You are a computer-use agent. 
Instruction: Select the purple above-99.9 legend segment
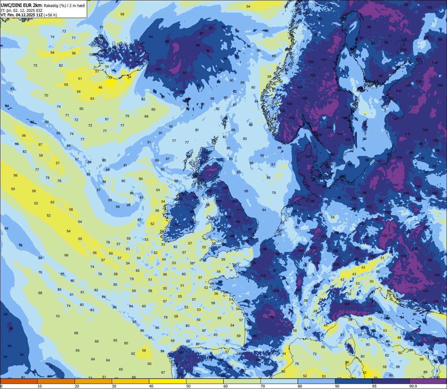pyautogui.click(x=428, y=381)
